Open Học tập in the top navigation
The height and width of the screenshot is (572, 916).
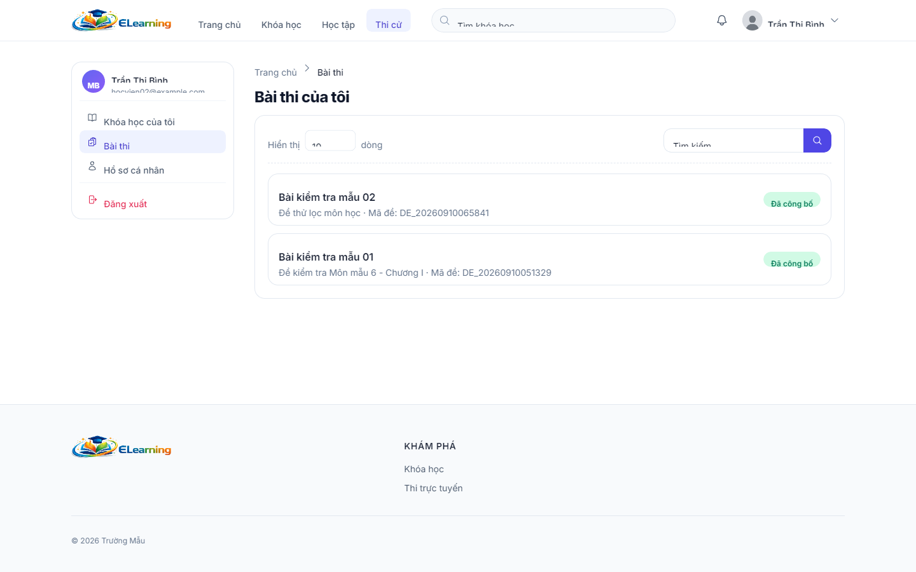[338, 25]
